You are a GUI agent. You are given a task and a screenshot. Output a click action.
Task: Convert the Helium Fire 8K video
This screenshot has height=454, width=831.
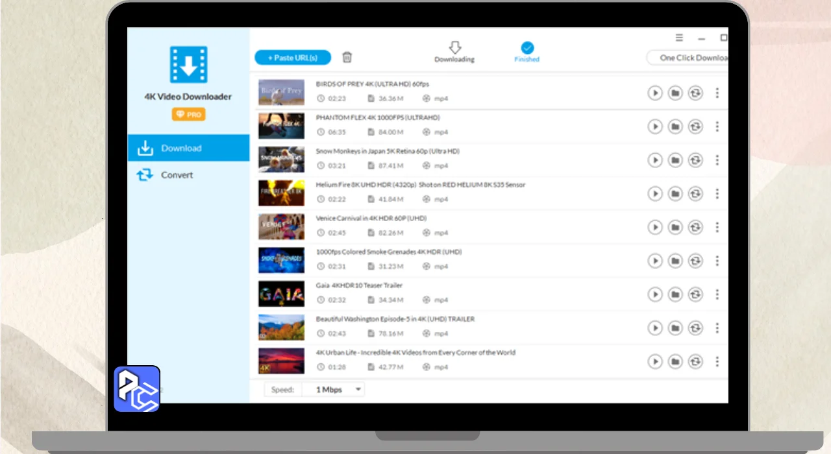coord(695,193)
